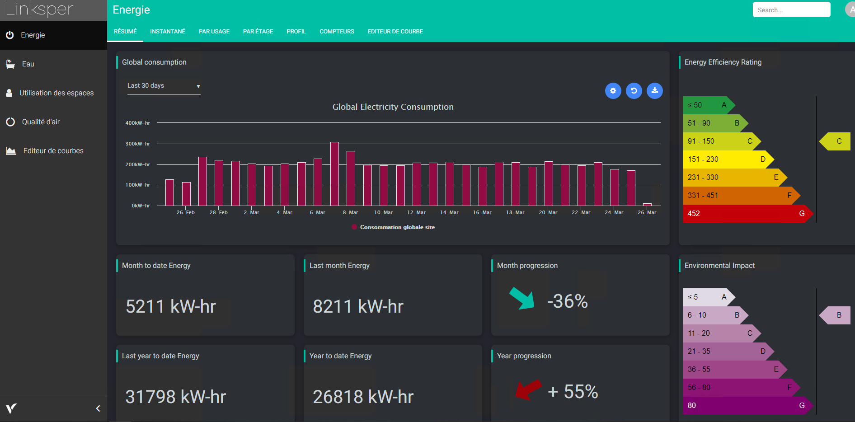Open Utilisation des espaces in sidebar
The height and width of the screenshot is (422, 855).
click(56, 93)
